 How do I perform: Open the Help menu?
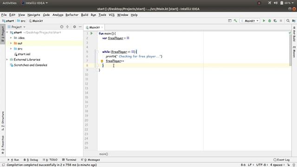pyautogui.click(x=134, y=15)
